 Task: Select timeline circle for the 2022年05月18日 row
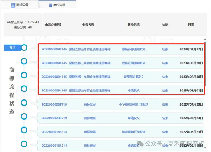[x=24, y=144]
